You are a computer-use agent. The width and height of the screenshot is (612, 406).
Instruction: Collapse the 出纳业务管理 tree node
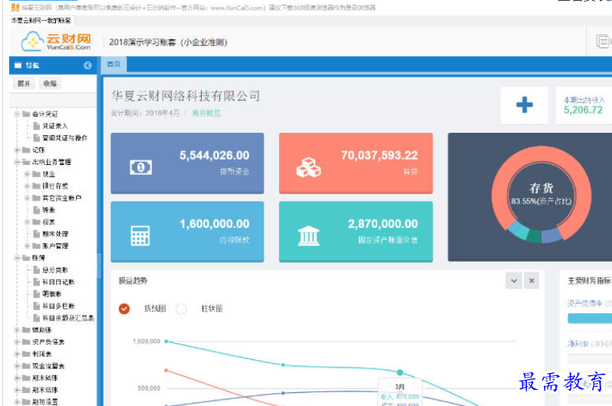coord(17,162)
